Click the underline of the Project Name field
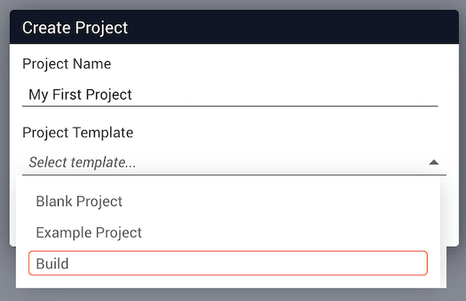 (x=230, y=106)
